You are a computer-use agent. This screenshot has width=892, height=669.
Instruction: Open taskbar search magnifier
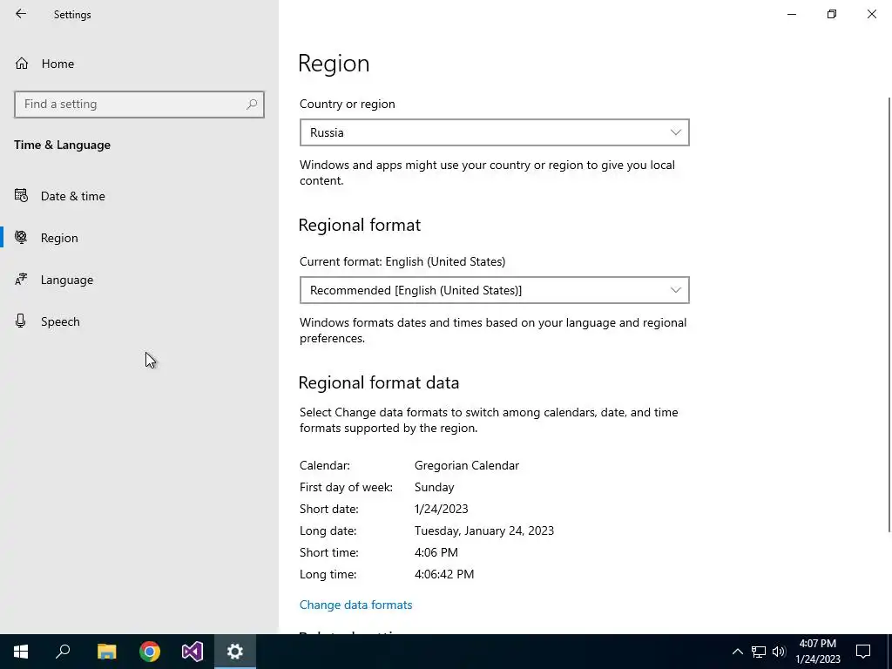pos(63,652)
